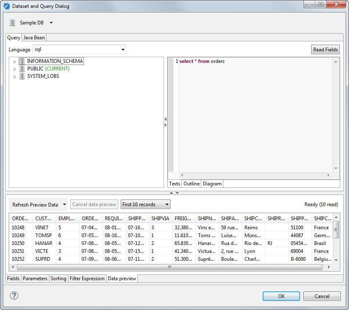Viewport: 349px width, 310px height.
Task: Switch to the Data preview tab
Action: pos(122,279)
